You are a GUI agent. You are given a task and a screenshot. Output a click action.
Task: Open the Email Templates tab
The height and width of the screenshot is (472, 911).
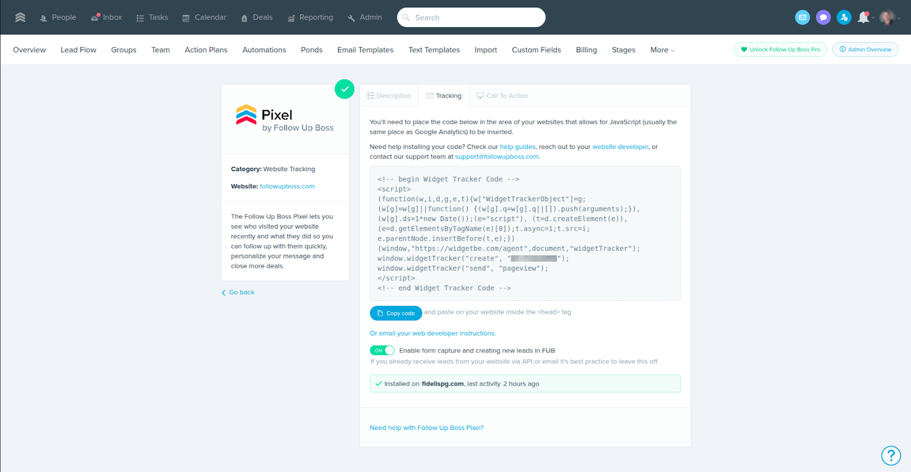point(366,50)
